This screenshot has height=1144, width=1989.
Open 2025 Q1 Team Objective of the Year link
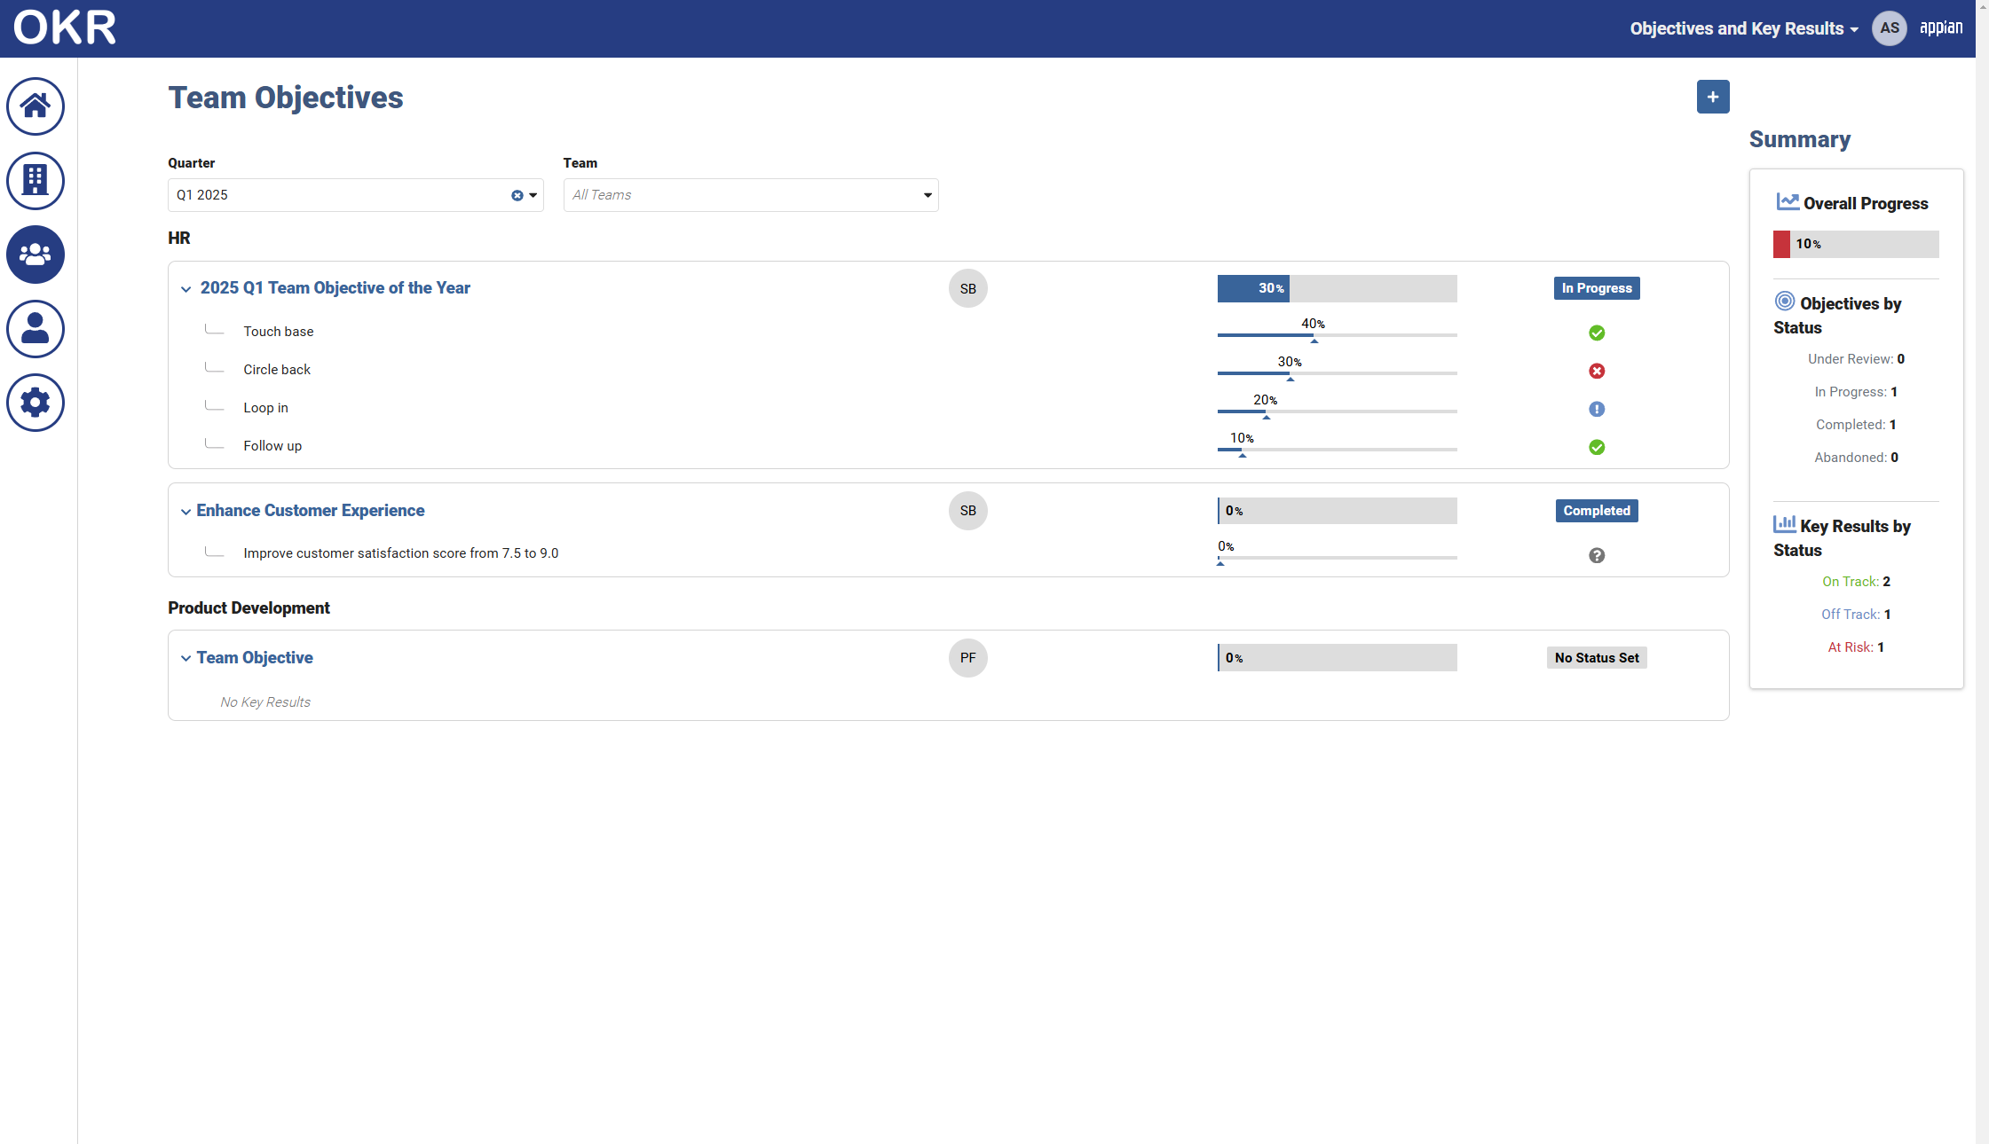335,288
